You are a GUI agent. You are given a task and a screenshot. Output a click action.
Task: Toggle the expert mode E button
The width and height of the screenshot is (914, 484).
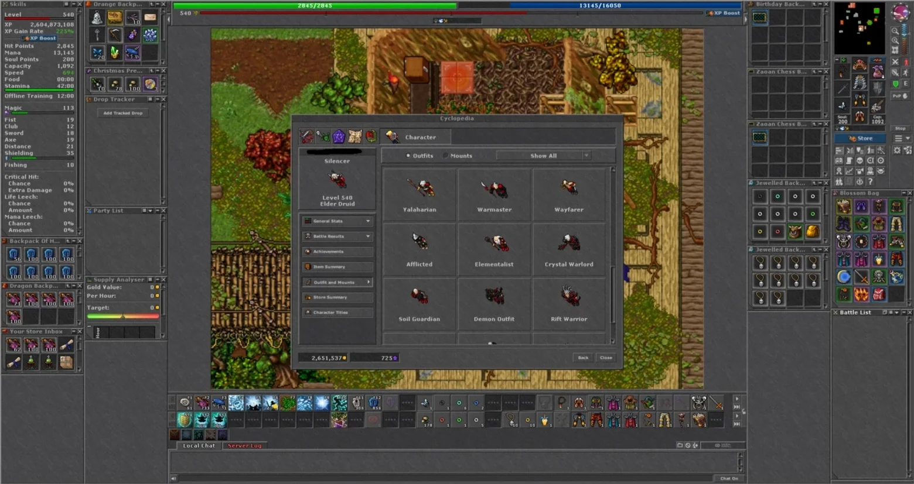pos(906,84)
